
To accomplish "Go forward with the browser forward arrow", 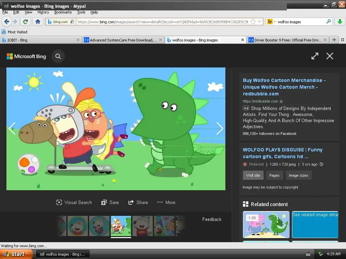I will point(15,22).
